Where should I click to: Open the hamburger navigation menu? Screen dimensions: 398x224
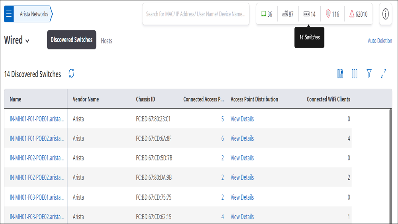coord(9,14)
